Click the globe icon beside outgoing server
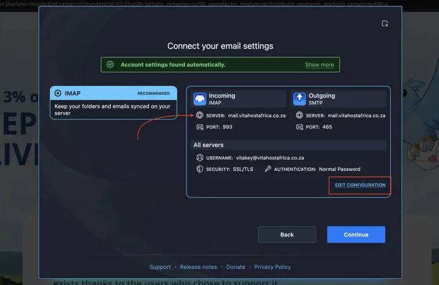 point(299,115)
